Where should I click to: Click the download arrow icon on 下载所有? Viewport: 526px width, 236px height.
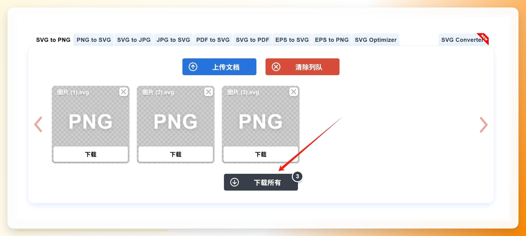click(x=234, y=182)
